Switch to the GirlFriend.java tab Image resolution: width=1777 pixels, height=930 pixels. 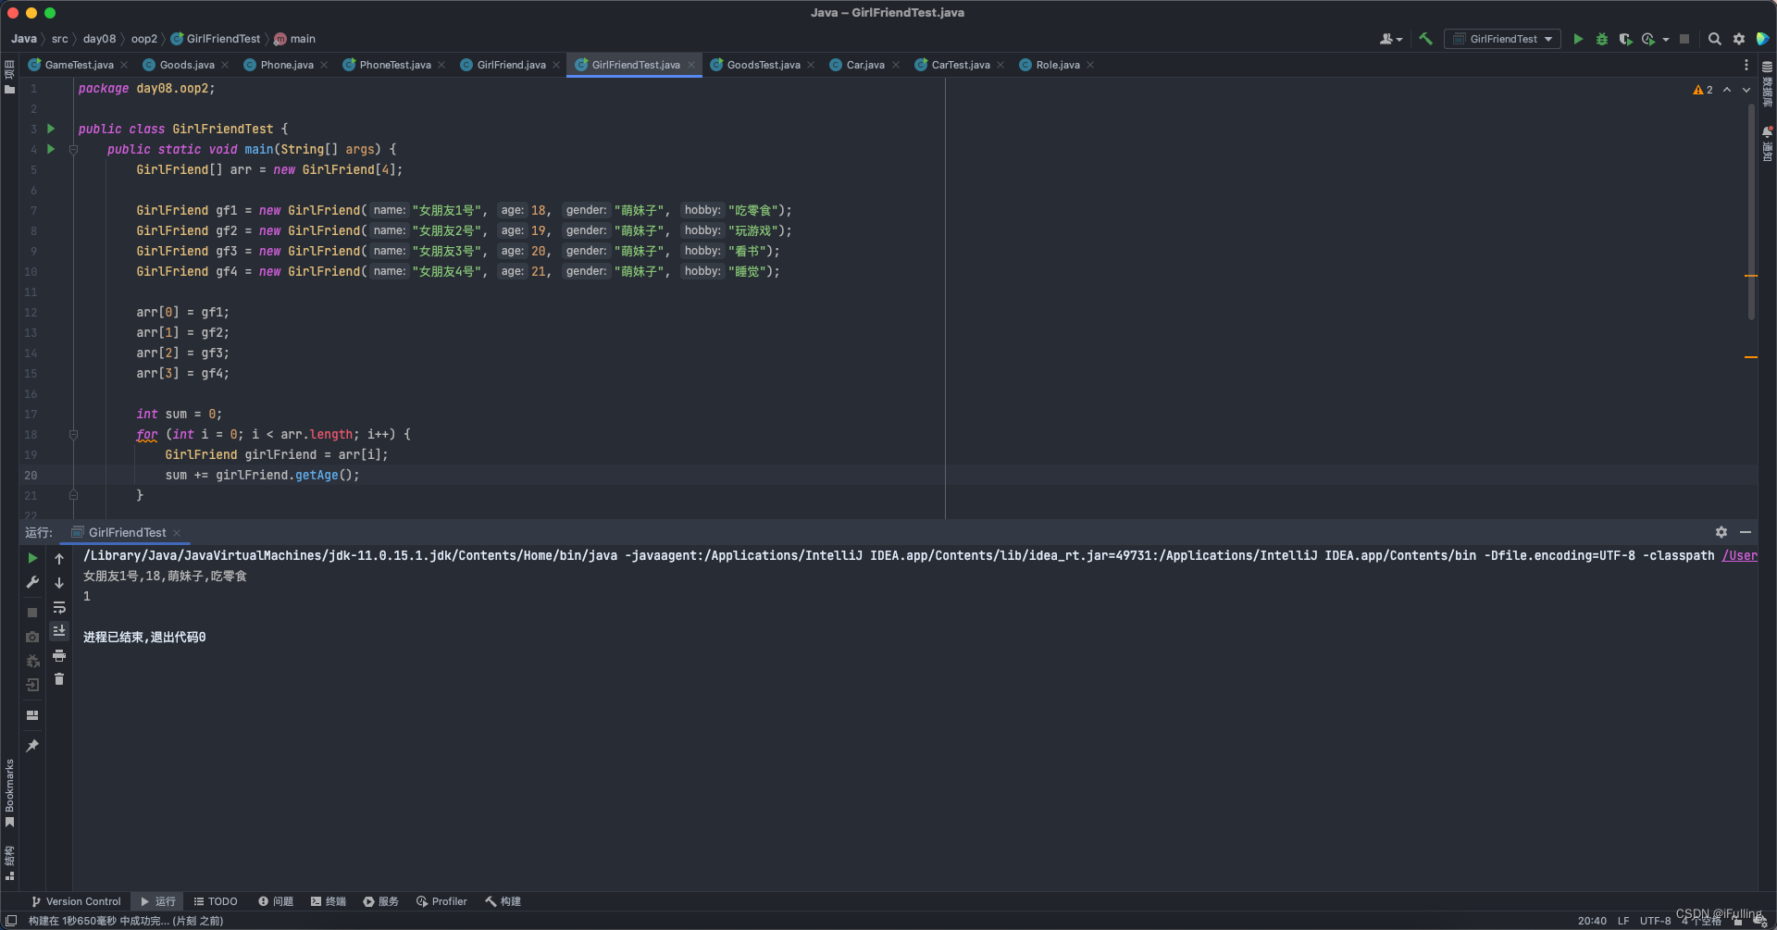pos(511,65)
